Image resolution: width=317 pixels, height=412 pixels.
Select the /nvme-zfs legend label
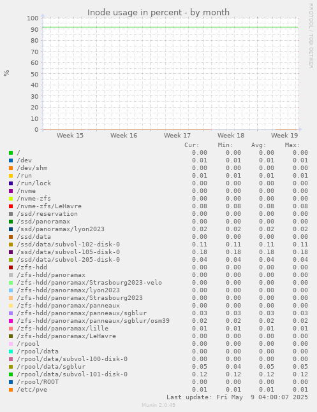pos(34,199)
